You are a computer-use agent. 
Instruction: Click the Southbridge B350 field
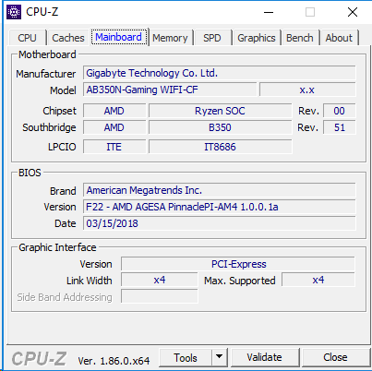[x=220, y=127]
